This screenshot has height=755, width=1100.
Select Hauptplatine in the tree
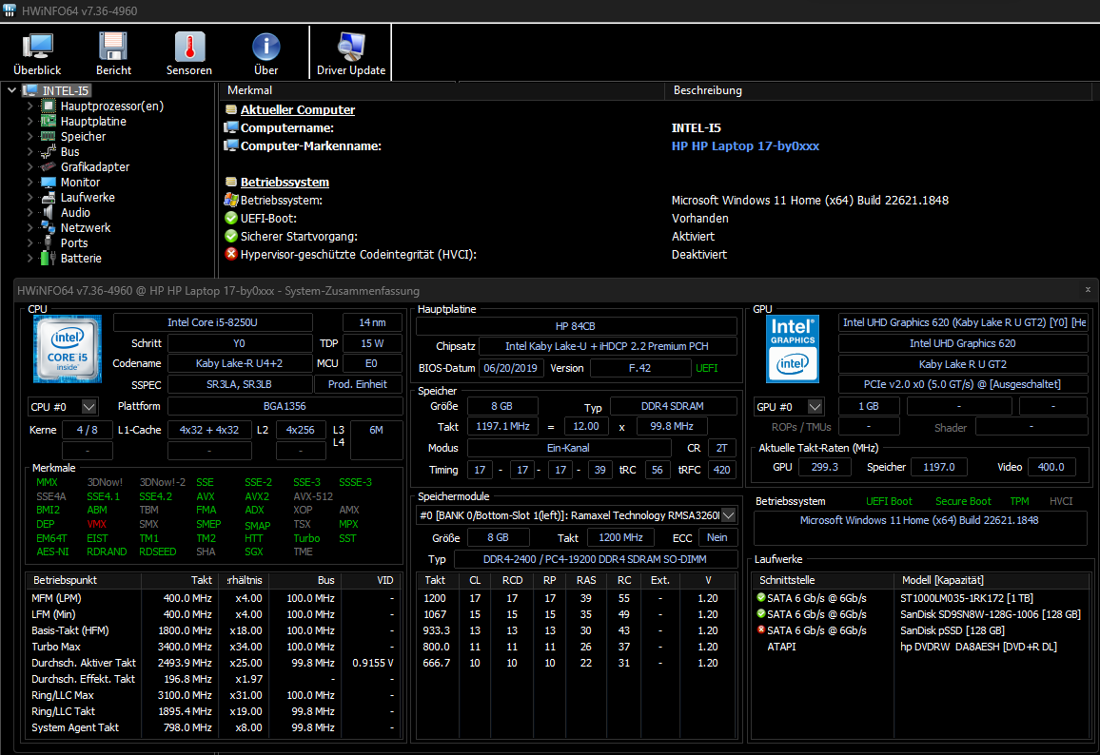click(93, 122)
